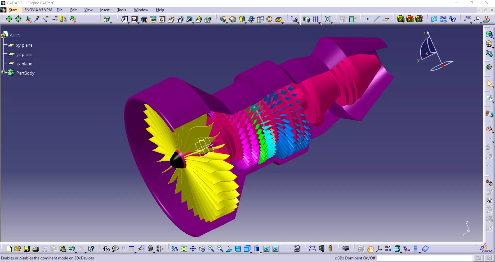Pick the Slot tool
Viewport: 495px width, 262px height.
180,19
